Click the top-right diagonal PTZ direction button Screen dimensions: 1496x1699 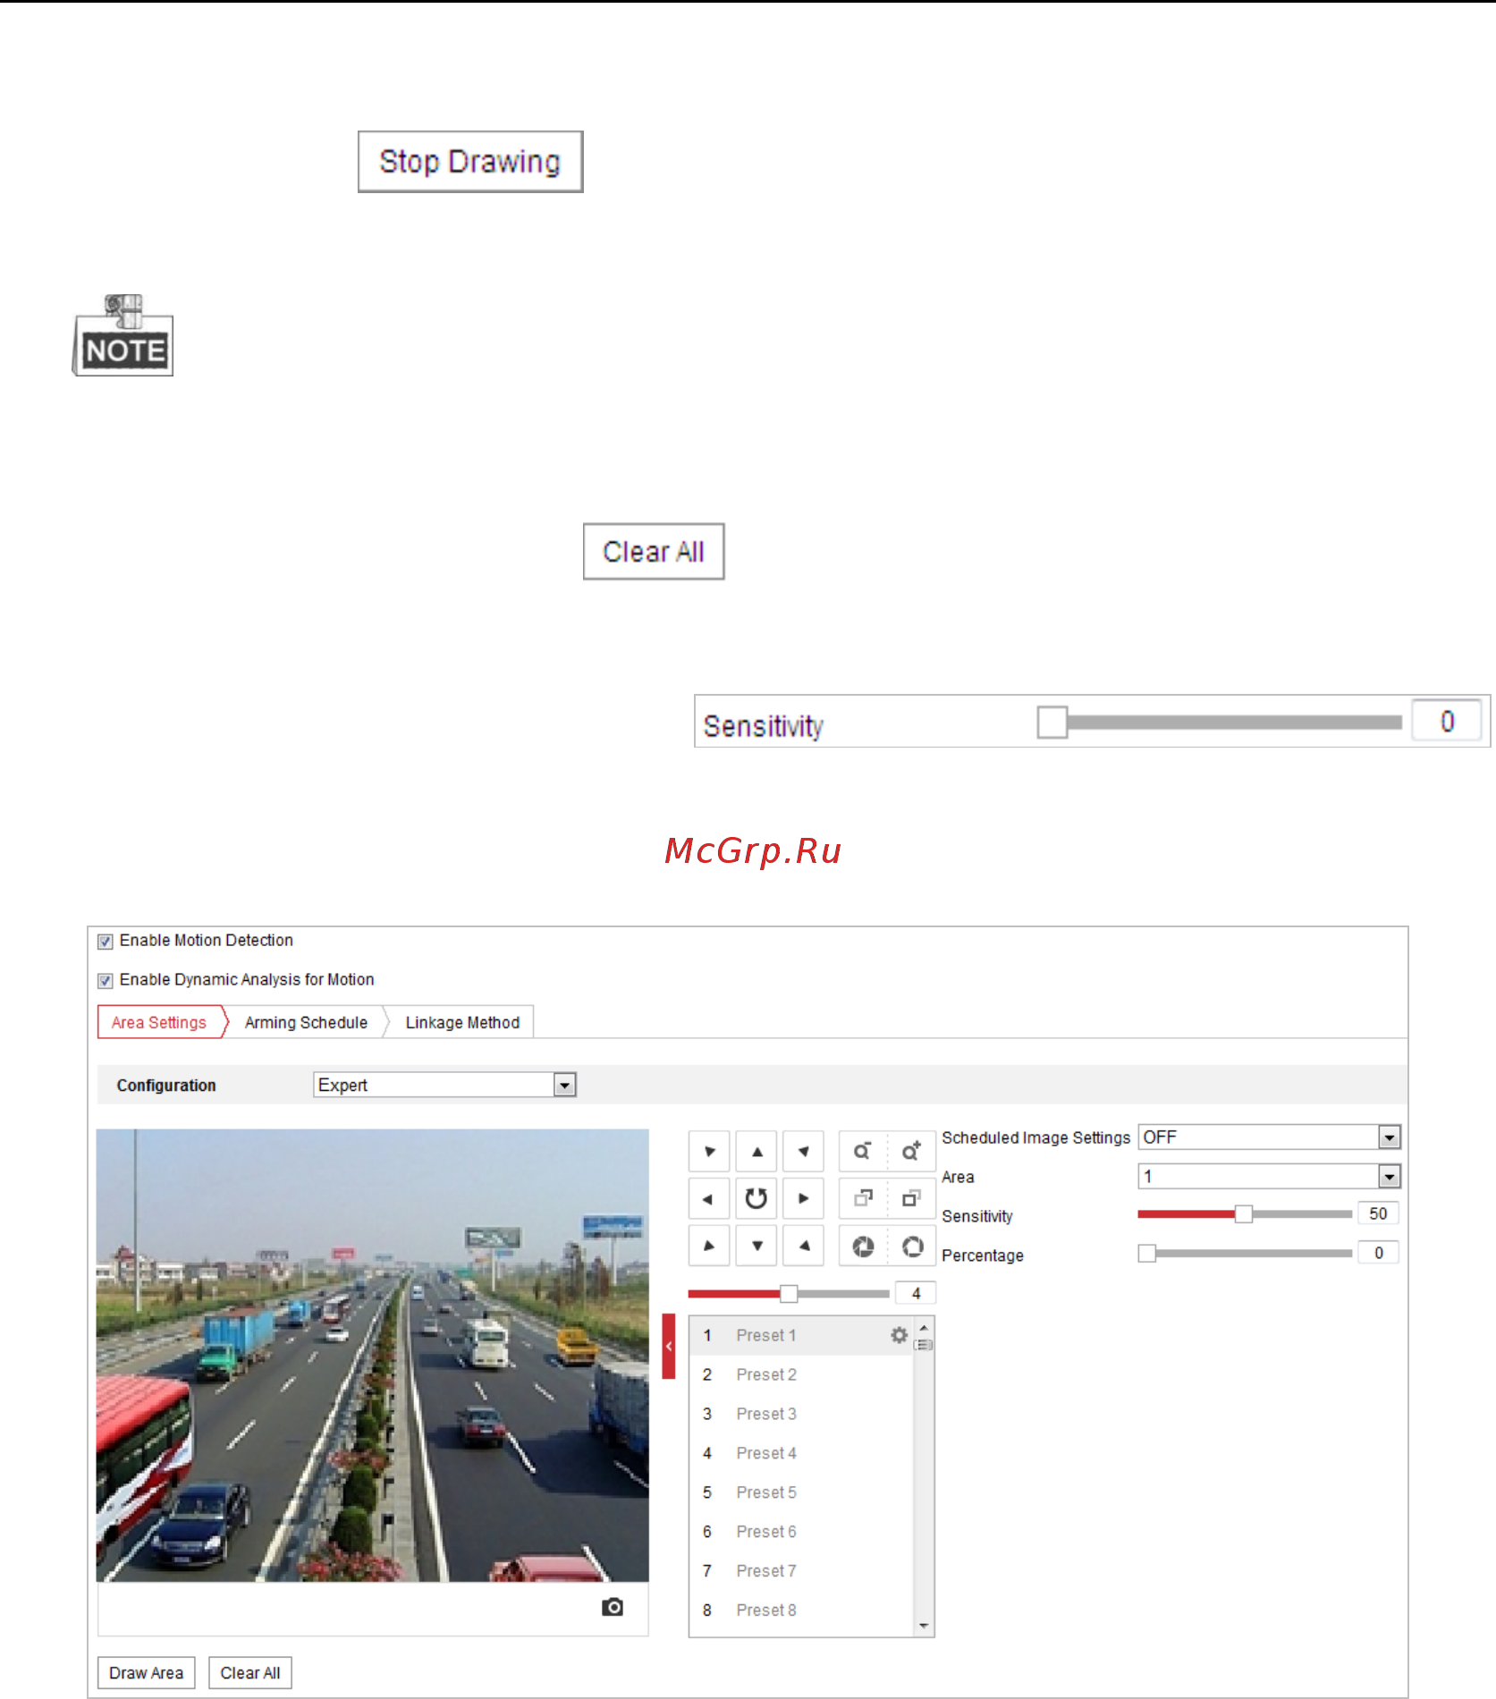803,1152
